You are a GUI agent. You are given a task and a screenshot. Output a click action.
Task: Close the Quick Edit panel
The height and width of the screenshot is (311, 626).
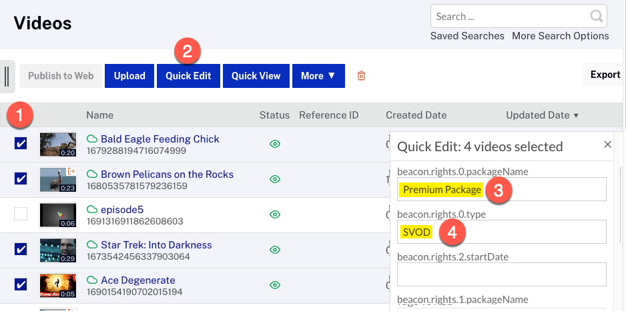point(607,145)
